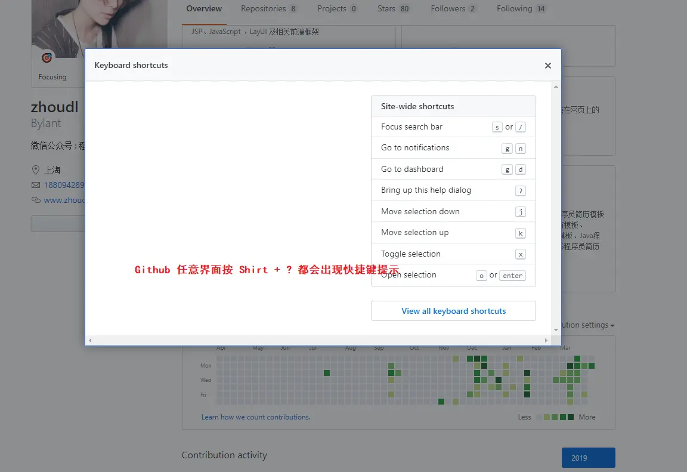Click the Contribution activity heading
The height and width of the screenshot is (472, 687).
[224, 455]
